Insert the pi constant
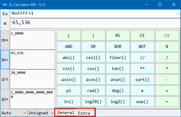The image size is (181, 117). point(69,91)
